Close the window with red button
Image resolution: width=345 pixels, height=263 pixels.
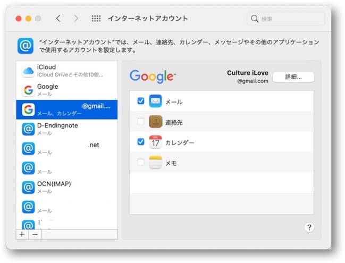[19, 19]
